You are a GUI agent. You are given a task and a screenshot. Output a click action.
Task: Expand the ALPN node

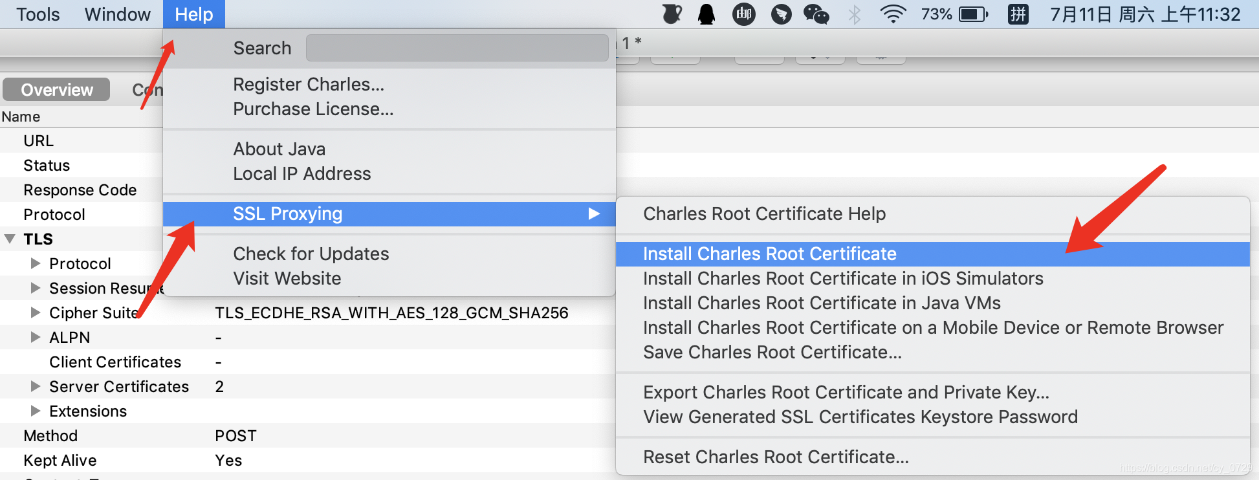pos(36,337)
